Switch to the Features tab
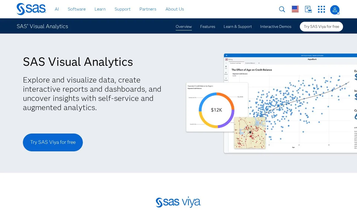The height and width of the screenshot is (223, 357). [x=208, y=26]
